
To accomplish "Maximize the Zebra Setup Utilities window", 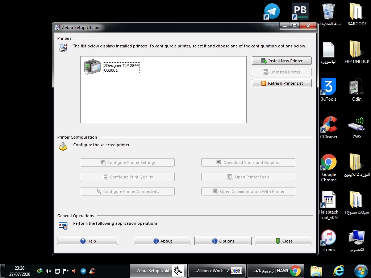I will coord(295,26).
